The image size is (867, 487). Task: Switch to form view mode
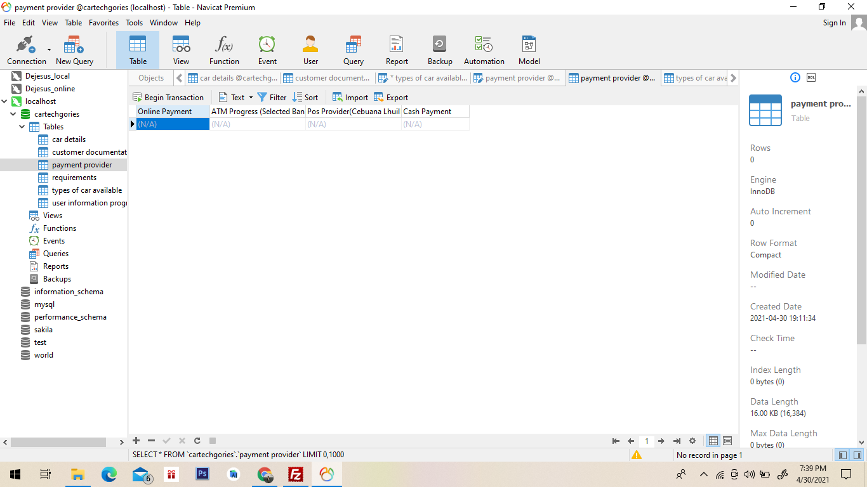point(727,441)
